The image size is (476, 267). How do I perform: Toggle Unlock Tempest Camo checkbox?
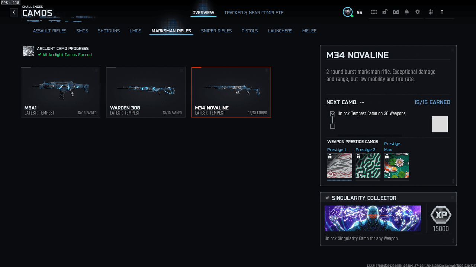(332, 114)
